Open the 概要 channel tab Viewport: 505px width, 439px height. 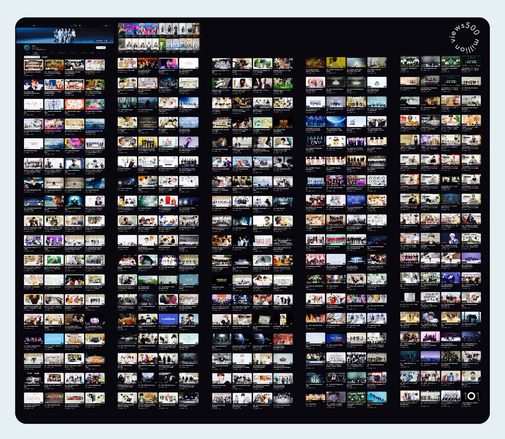[93, 53]
